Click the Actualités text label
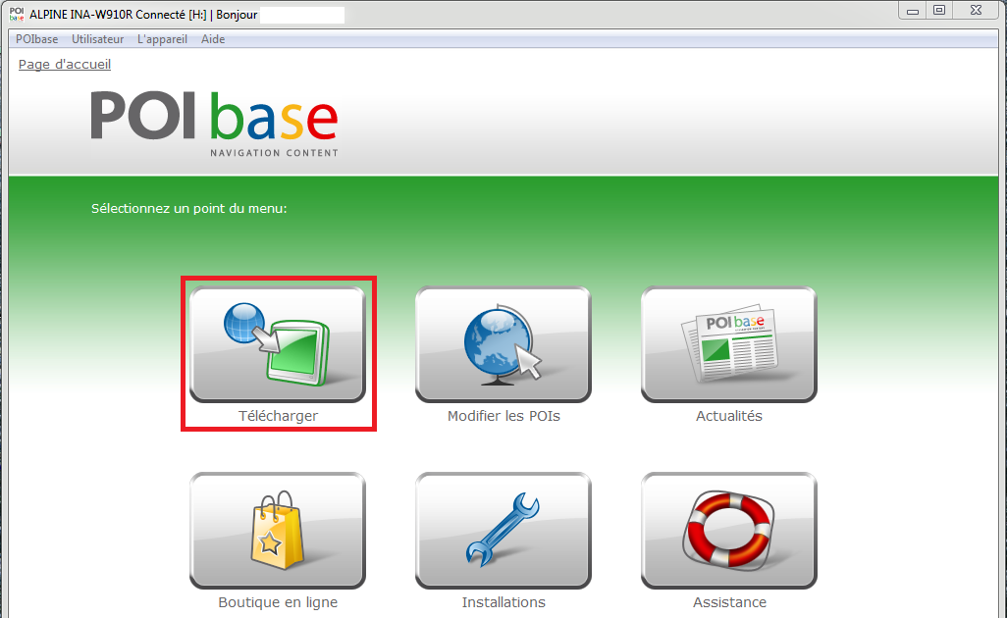The width and height of the screenshot is (1007, 618). coord(728,416)
